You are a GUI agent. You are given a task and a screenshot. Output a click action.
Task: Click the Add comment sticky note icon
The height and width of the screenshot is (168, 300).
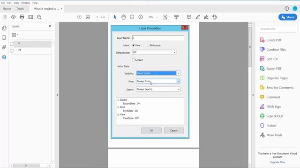[189, 17]
